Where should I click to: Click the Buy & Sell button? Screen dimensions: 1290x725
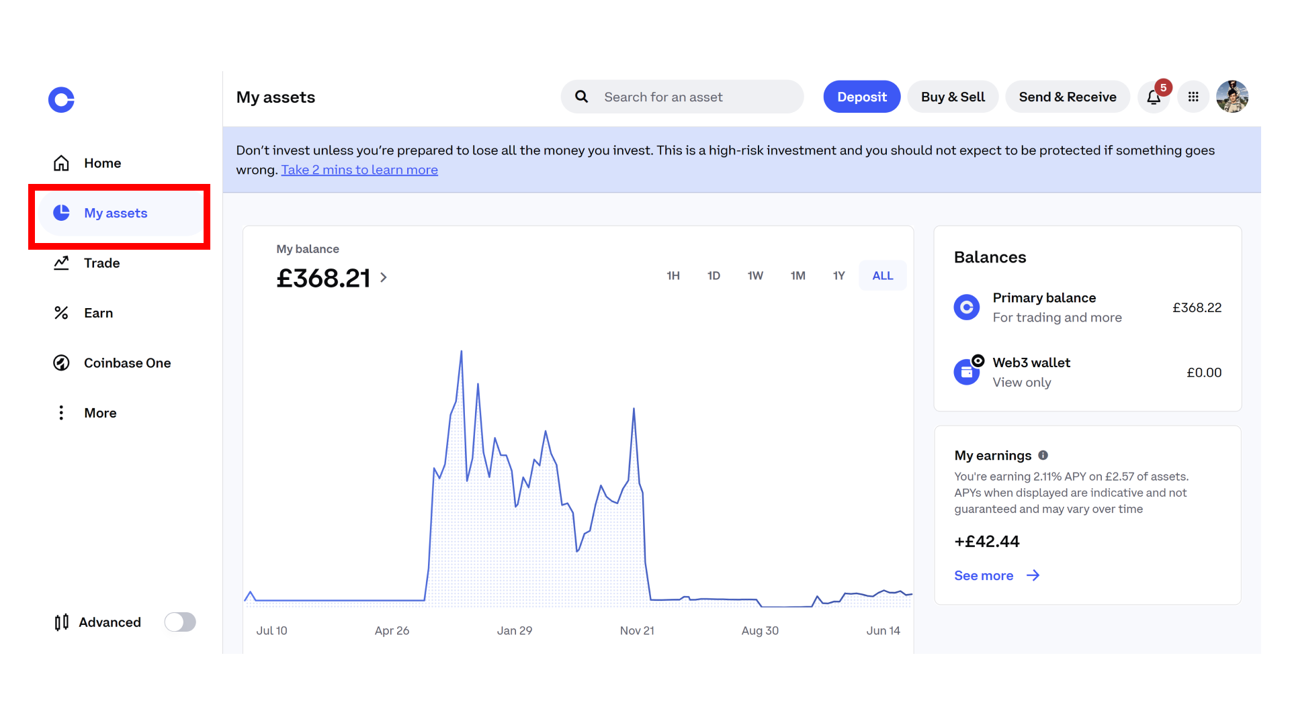coord(953,97)
